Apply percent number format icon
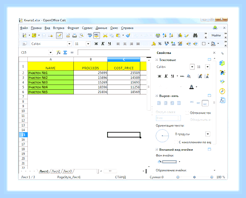Viewport: 246px width, 198px height. [x=160, y=44]
